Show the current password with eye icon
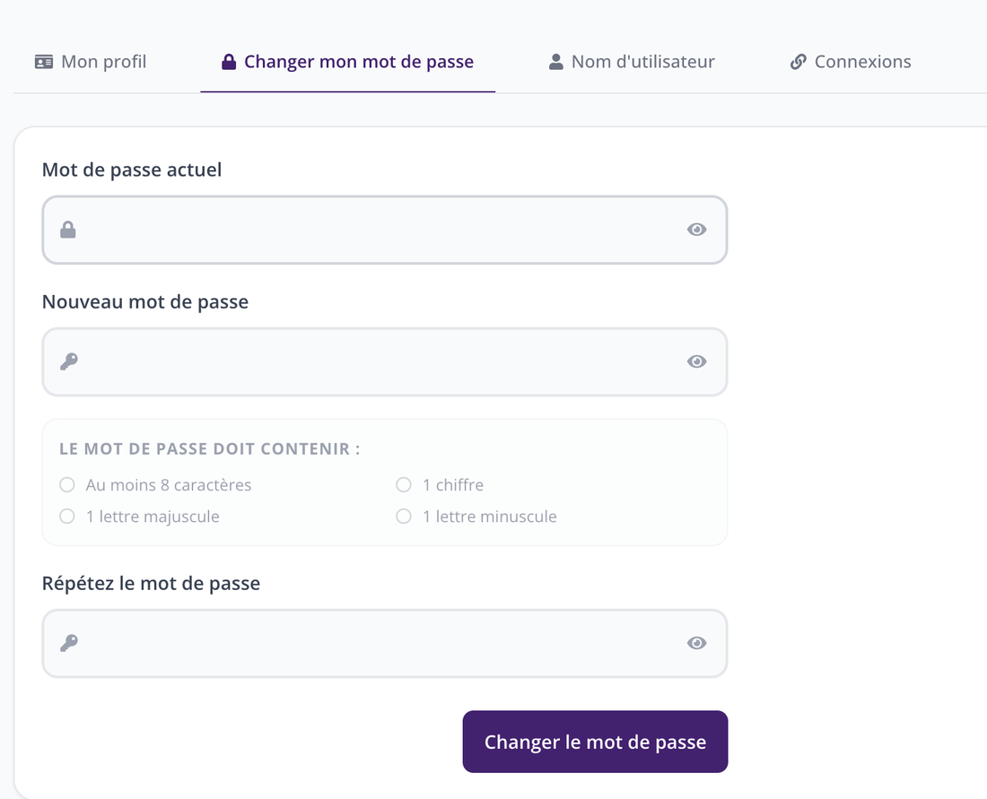 point(697,230)
